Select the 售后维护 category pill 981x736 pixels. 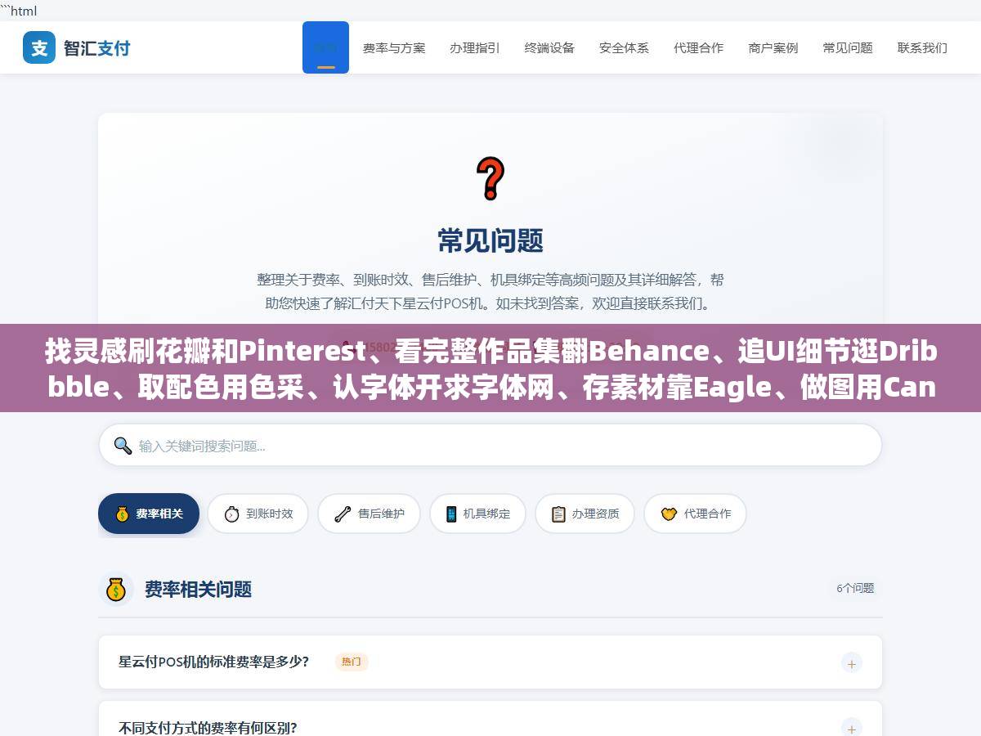tap(369, 514)
